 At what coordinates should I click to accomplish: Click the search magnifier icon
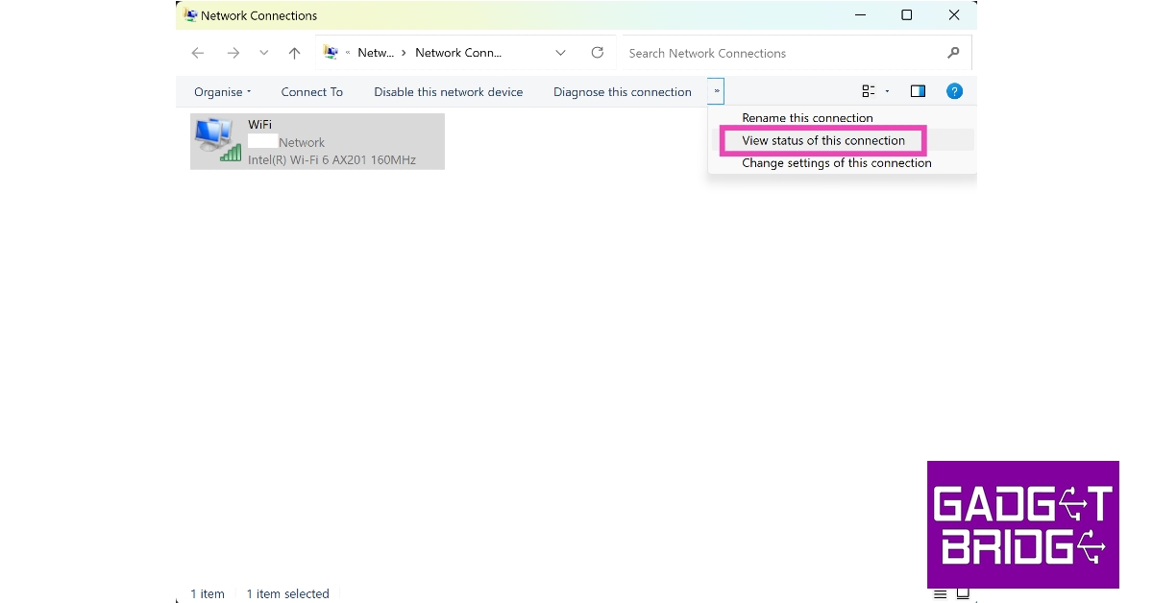[953, 53]
